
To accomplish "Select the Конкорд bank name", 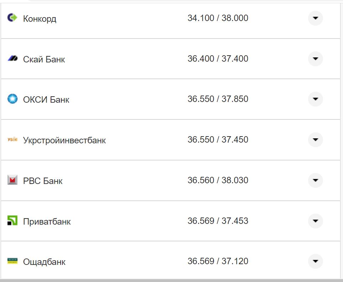I will [x=40, y=19].
